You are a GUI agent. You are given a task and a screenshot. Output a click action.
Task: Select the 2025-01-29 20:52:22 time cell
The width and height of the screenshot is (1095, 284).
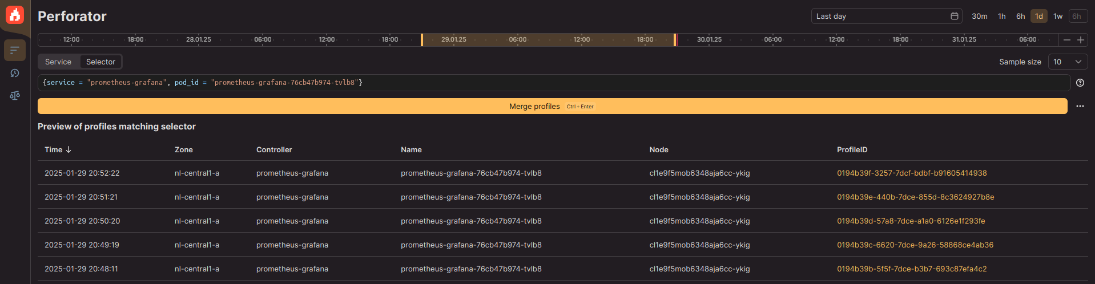click(82, 173)
